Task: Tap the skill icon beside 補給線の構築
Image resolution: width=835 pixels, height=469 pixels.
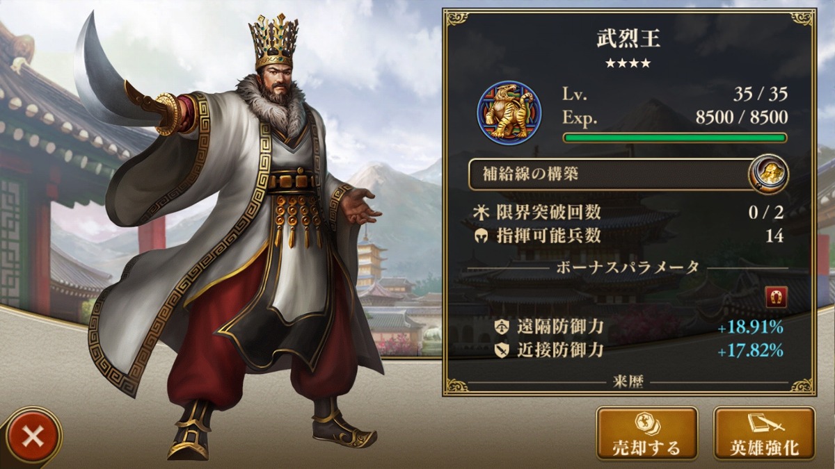Action: coord(768,174)
